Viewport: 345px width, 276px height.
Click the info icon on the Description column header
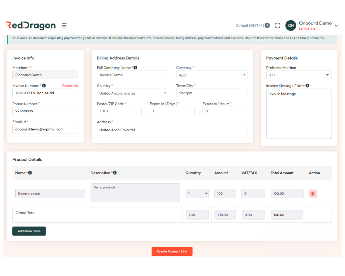click(x=115, y=173)
